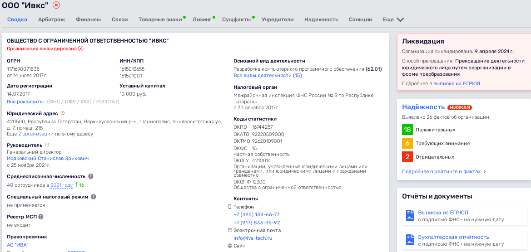Open the Все реквизиты link
The height and width of the screenshot is (252, 531).
25,102
